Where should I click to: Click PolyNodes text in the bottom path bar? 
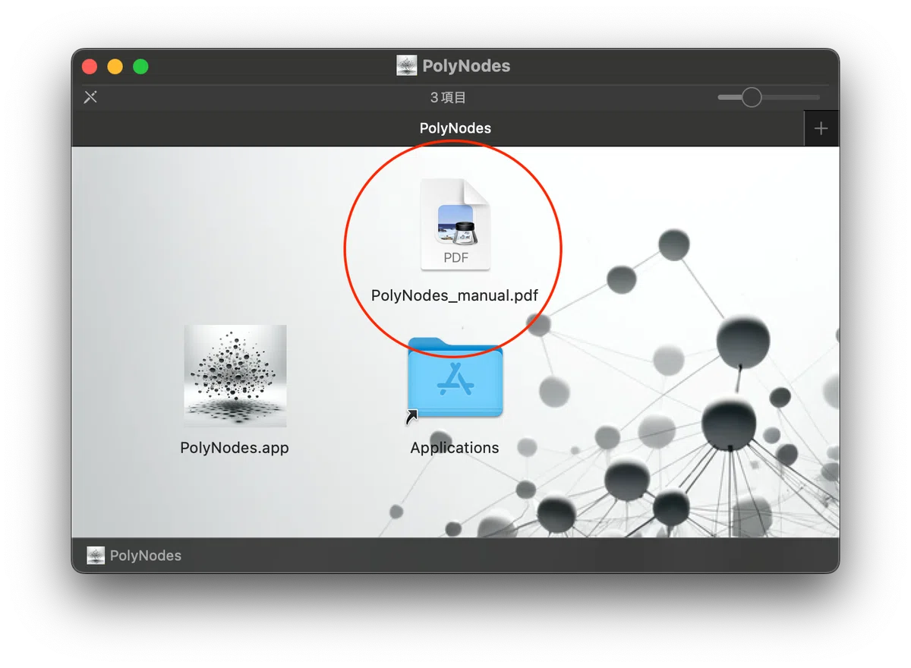[146, 556]
